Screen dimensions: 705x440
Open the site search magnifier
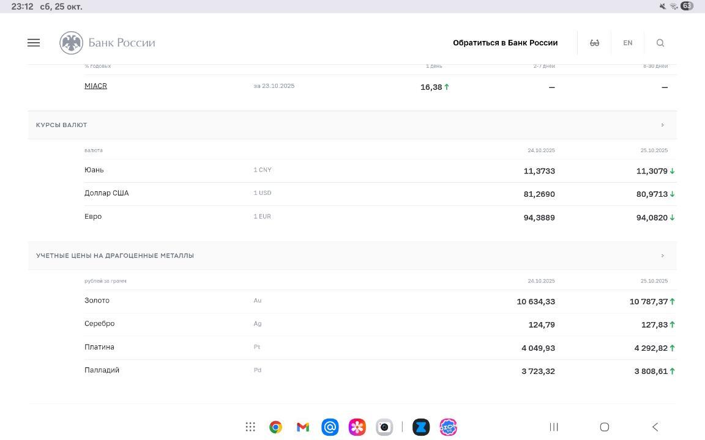[660, 43]
